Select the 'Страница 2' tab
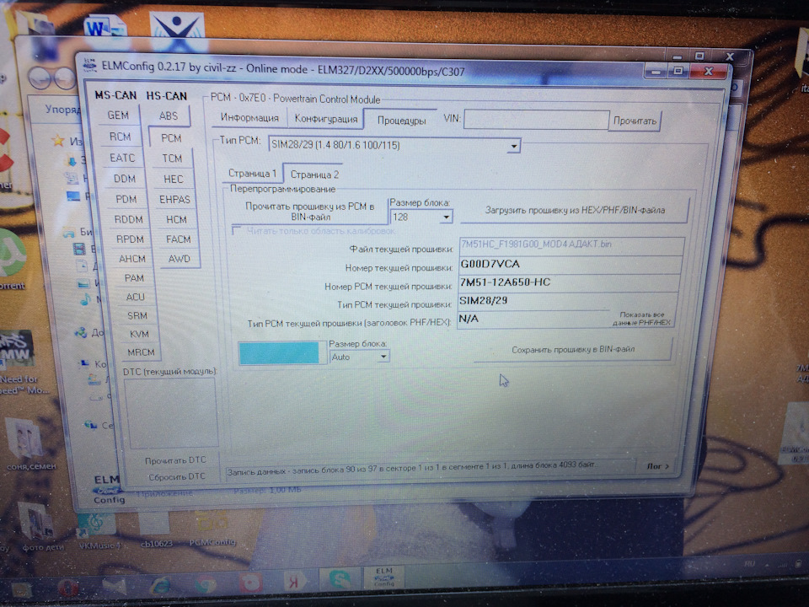Image resolution: width=809 pixels, height=607 pixels. [x=314, y=174]
